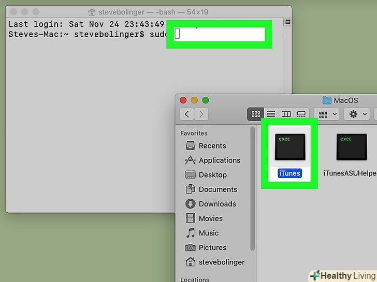Click the MacOS folder title icon
This screenshot has width=377, height=282.
[327, 100]
